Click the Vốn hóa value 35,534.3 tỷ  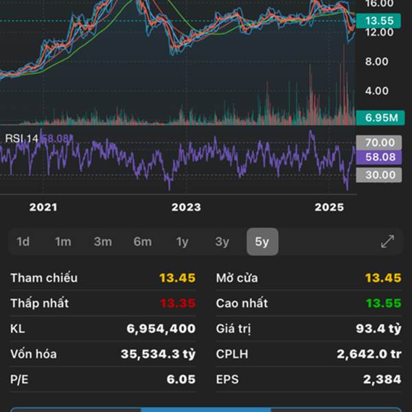(158, 354)
